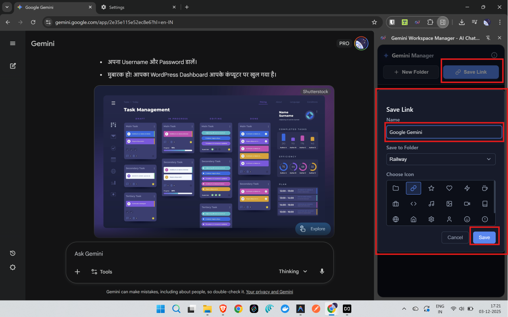Confirm with the blue Save button
The width and height of the screenshot is (508, 317).
tap(484, 237)
